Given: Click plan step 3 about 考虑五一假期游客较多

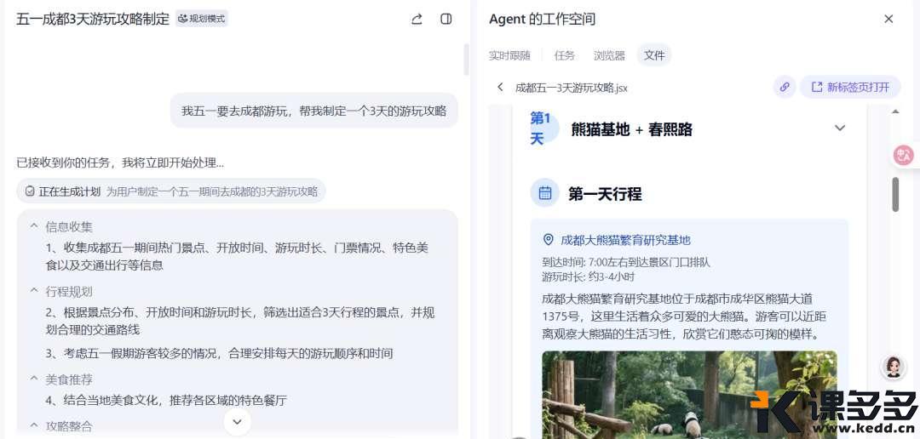Looking at the screenshot, I should tap(220, 353).
